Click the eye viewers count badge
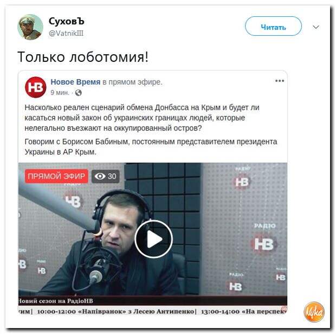The image size is (336, 334). 106,177
